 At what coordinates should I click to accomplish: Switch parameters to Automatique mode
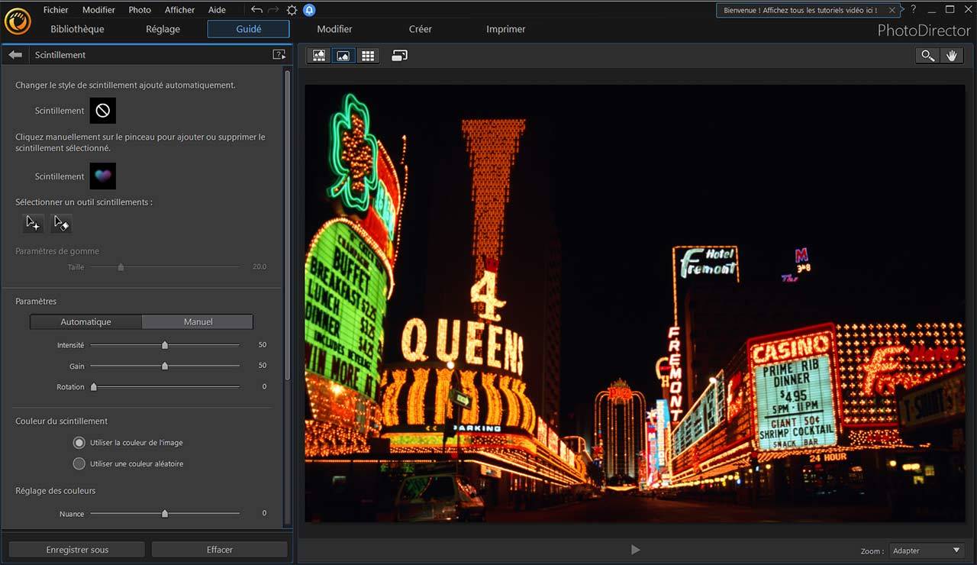(86, 322)
